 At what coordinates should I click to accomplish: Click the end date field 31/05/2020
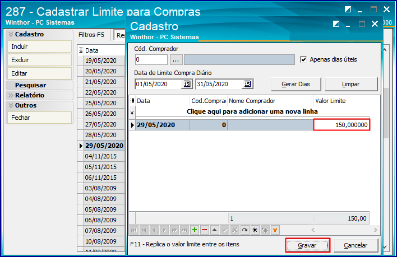click(x=219, y=84)
